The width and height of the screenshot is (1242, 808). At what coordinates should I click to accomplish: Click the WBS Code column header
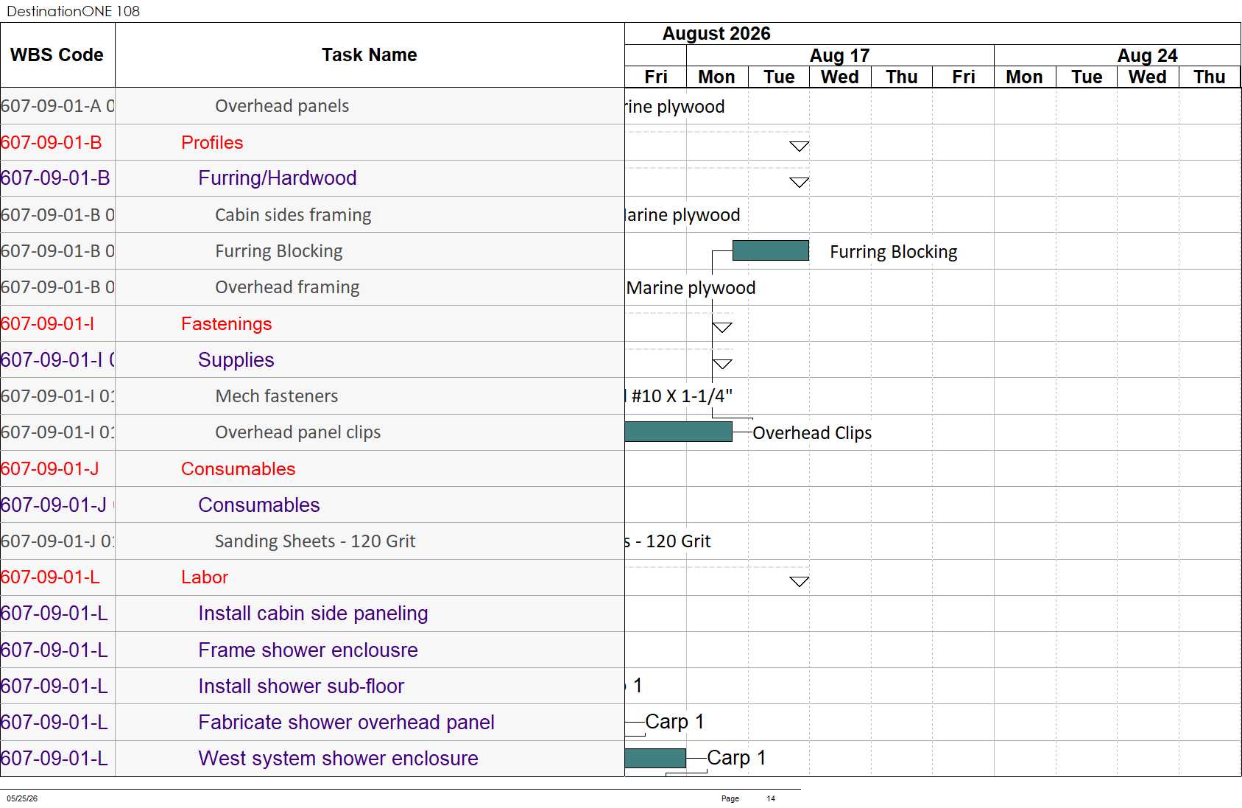click(x=57, y=55)
